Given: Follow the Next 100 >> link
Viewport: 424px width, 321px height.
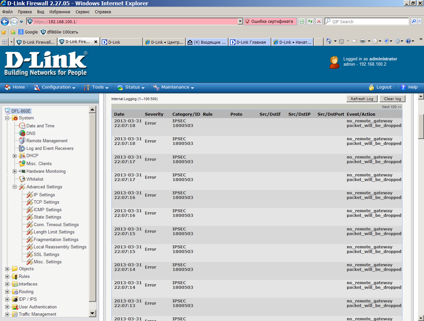Looking at the screenshot, I should (x=392, y=107).
